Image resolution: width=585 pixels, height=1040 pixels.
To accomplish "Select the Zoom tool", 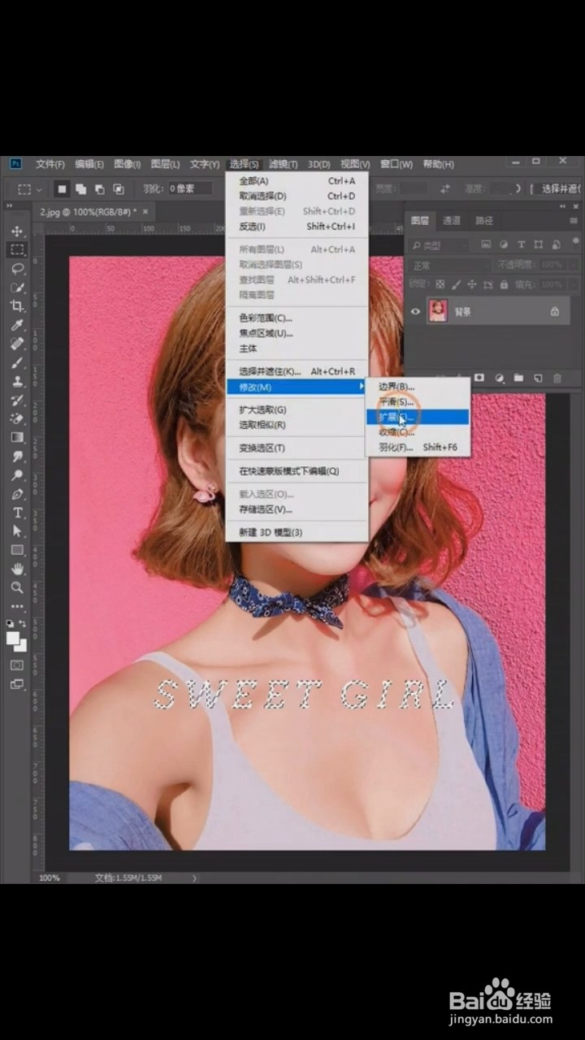I will click(17, 587).
